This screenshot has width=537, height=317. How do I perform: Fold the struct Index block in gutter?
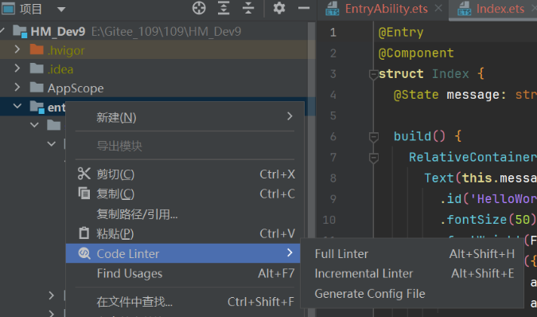[374, 74]
